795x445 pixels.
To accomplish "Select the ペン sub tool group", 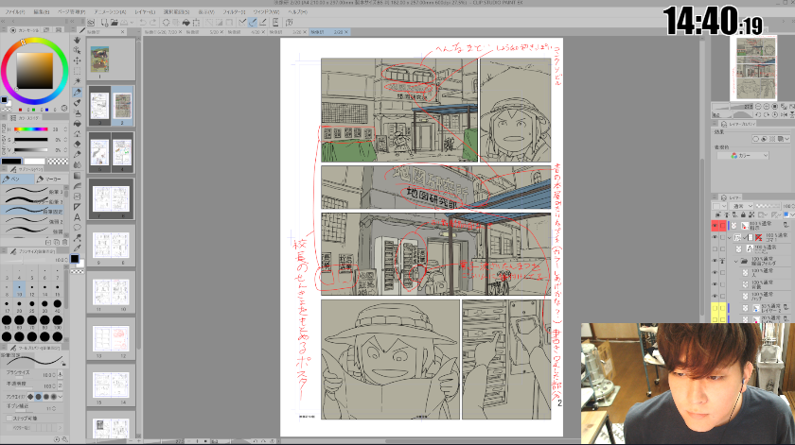I will pos(17,179).
